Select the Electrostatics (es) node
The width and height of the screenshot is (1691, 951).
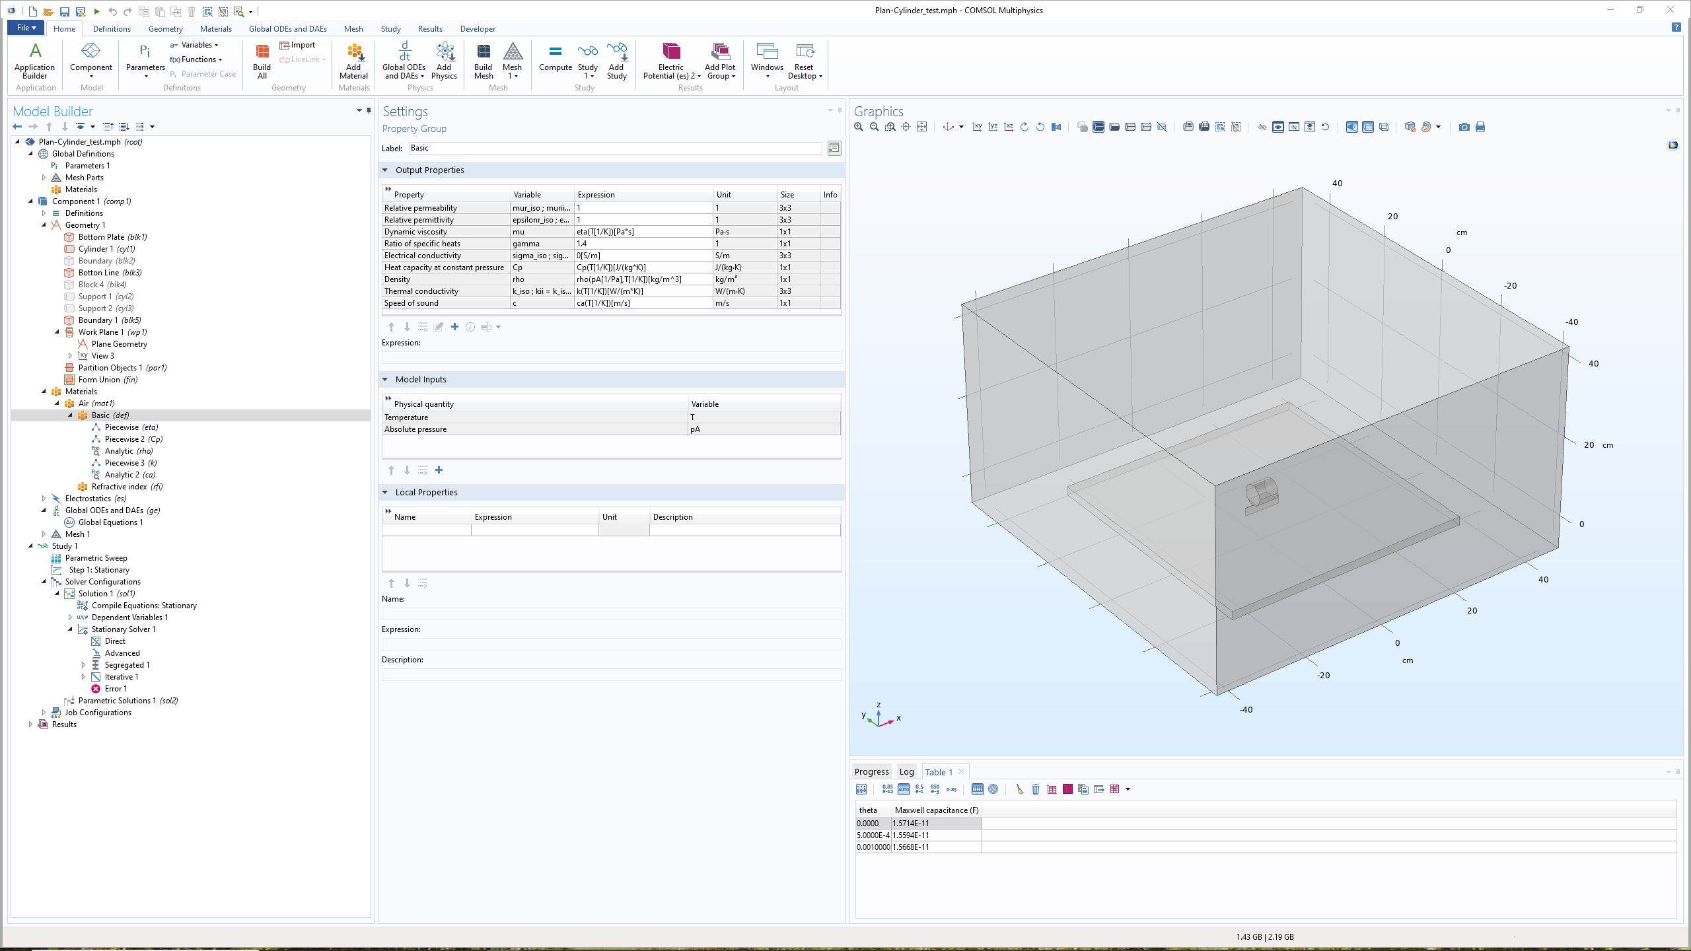coord(95,499)
